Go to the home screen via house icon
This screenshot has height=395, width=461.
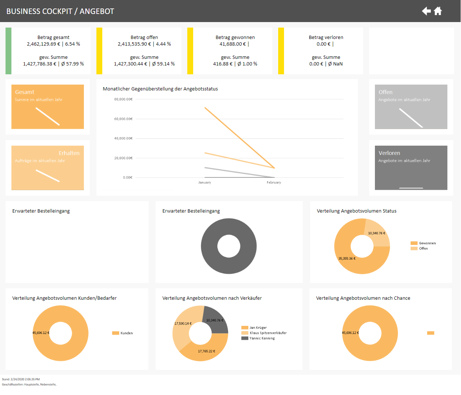(438, 11)
